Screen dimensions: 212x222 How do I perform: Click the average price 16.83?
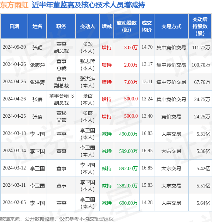(147, 134)
